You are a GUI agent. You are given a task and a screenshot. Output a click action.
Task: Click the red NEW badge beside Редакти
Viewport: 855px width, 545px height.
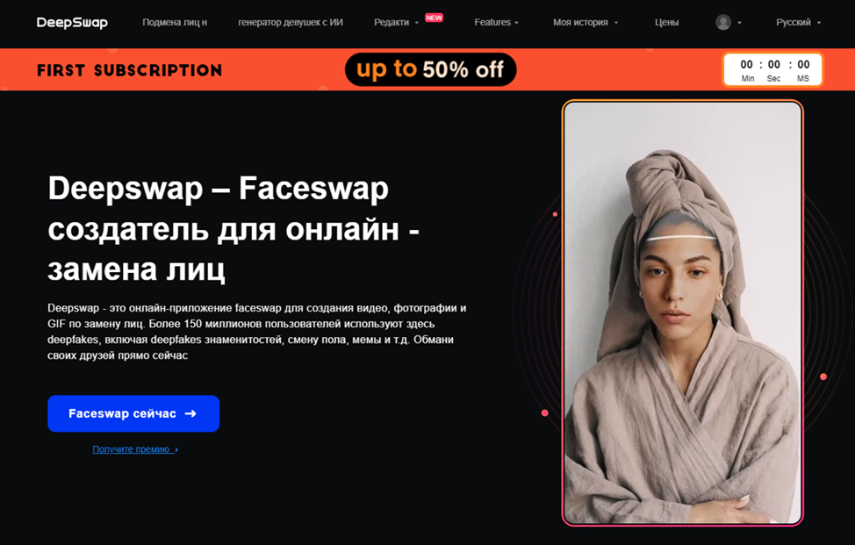pos(434,18)
